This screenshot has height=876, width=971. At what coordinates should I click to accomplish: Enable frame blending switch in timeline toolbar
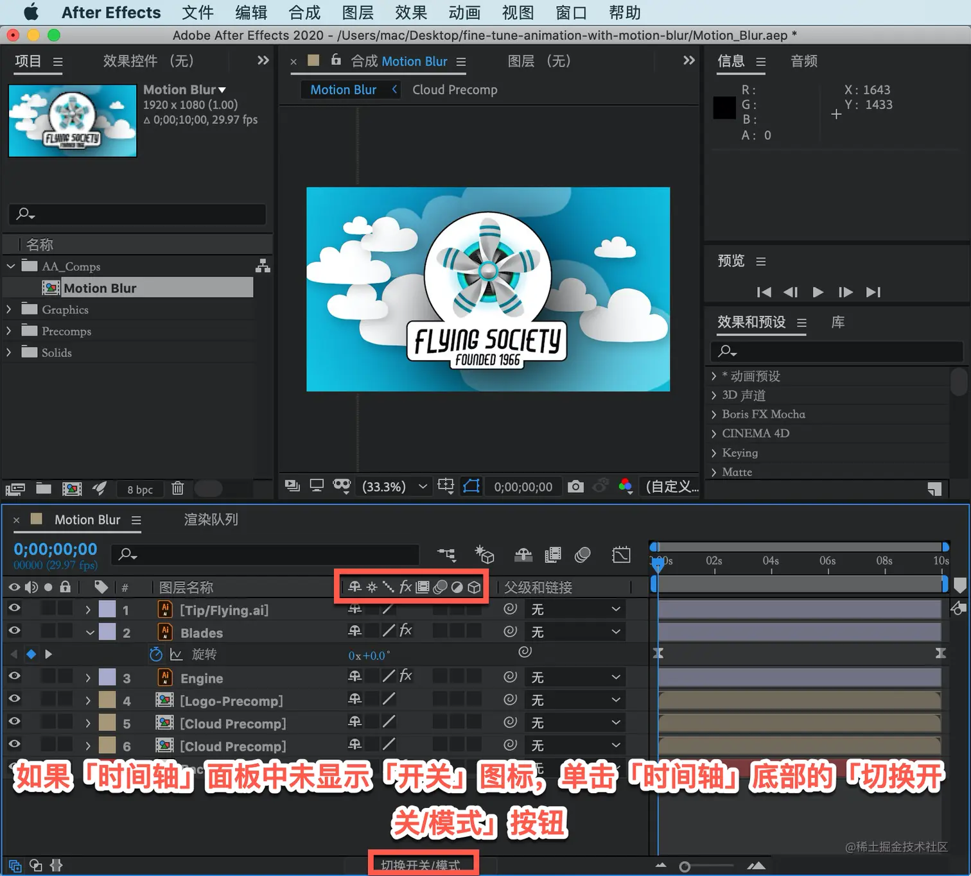(x=553, y=554)
